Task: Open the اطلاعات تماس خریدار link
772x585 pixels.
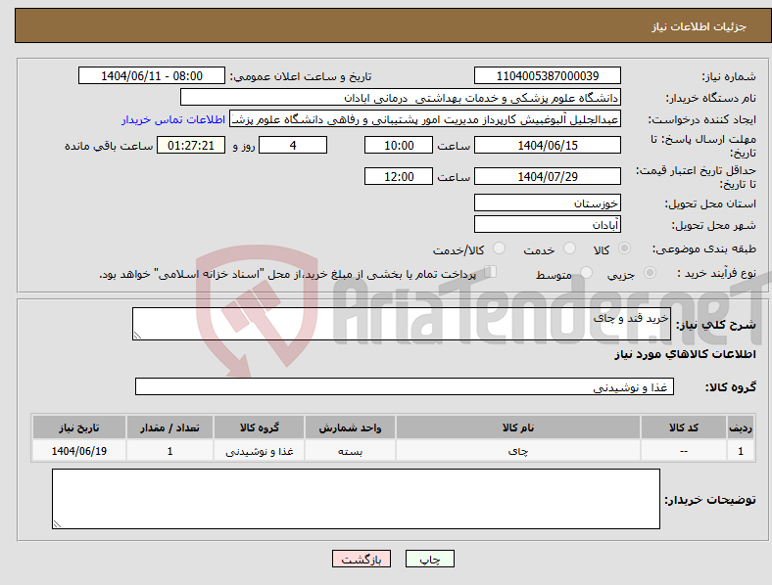Action: point(173,119)
